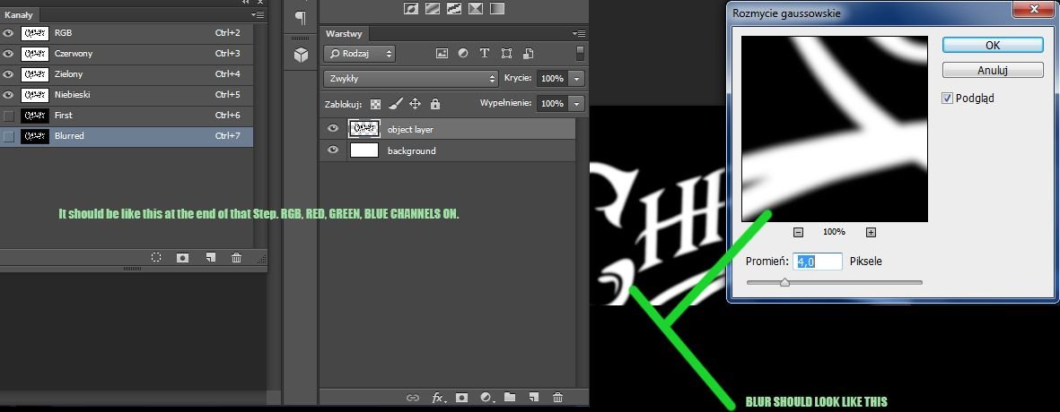The width and height of the screenshot is (1060, 412).
Task: Click the Krycie 100% value field
Action: pos(552,78)
